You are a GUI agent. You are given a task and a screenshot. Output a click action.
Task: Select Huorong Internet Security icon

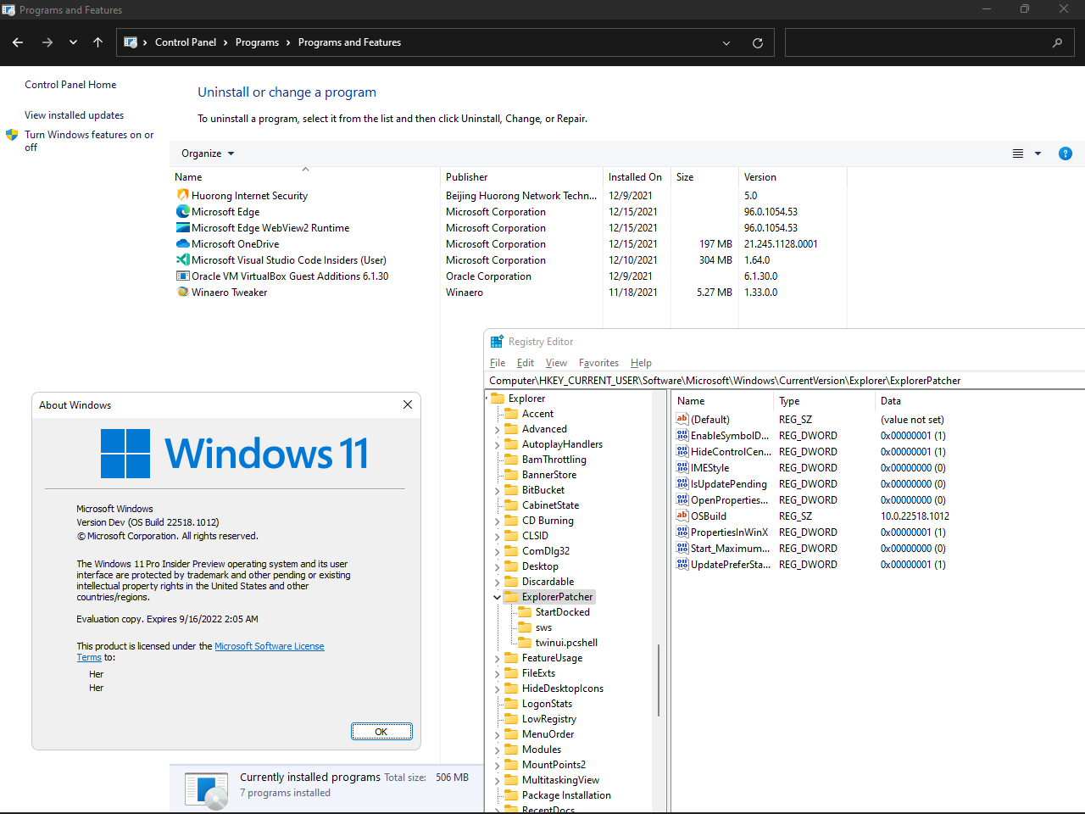[x=182, y=196]
